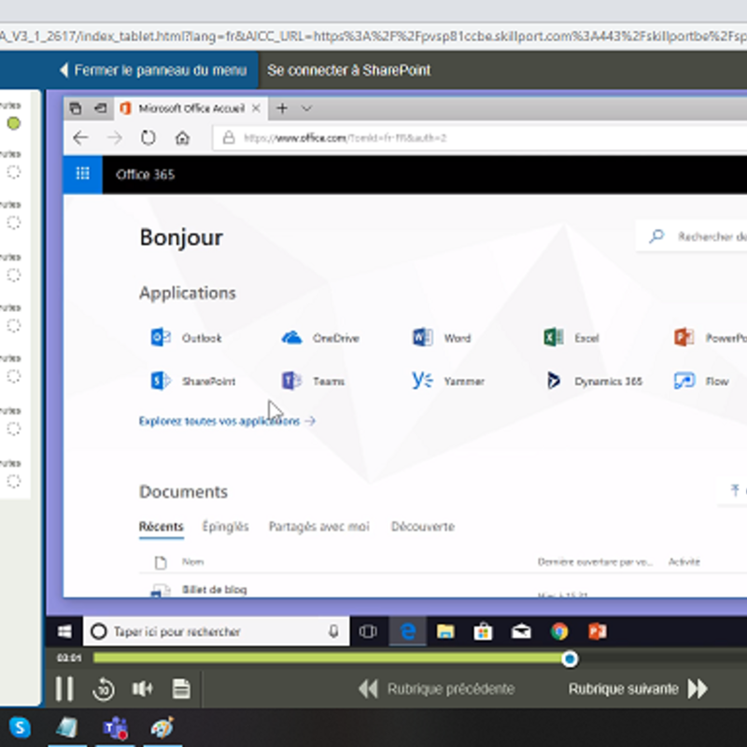747x747 pixels.
Task: Click the forward arrow in Edge
Action: point(115,138)
